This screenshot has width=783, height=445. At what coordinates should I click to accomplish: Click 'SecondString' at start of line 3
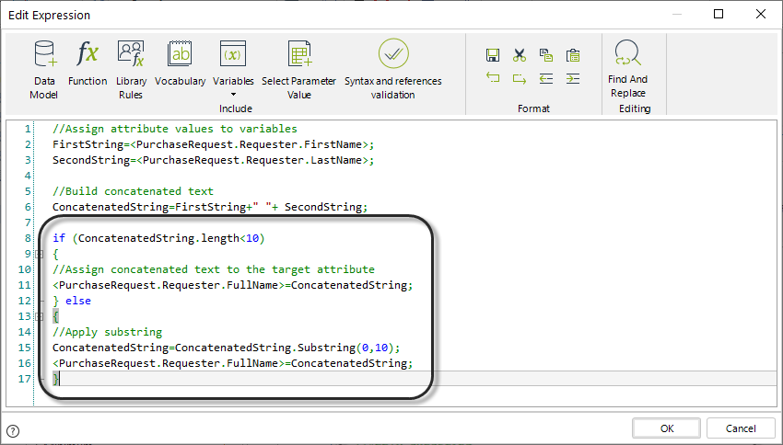(91, 160)
